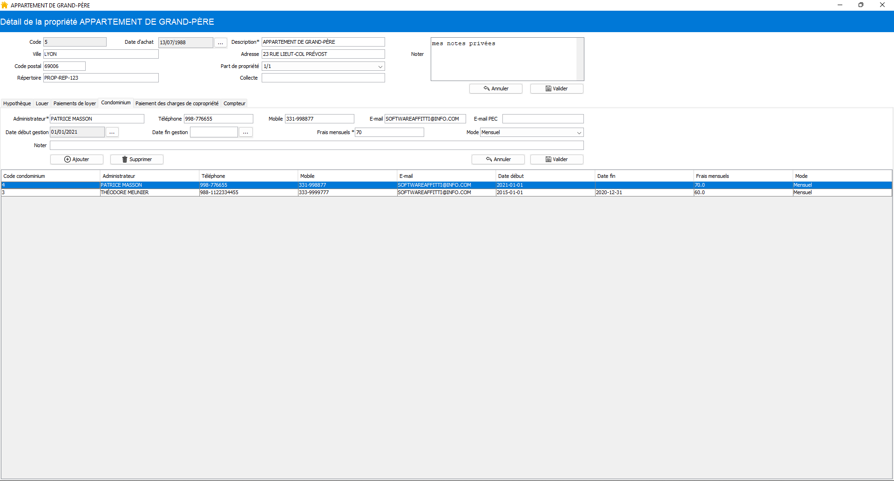Image resolution: width=894 pixels, height=481 pixels.
Task: Click the Mobile field
Action: 319,119
